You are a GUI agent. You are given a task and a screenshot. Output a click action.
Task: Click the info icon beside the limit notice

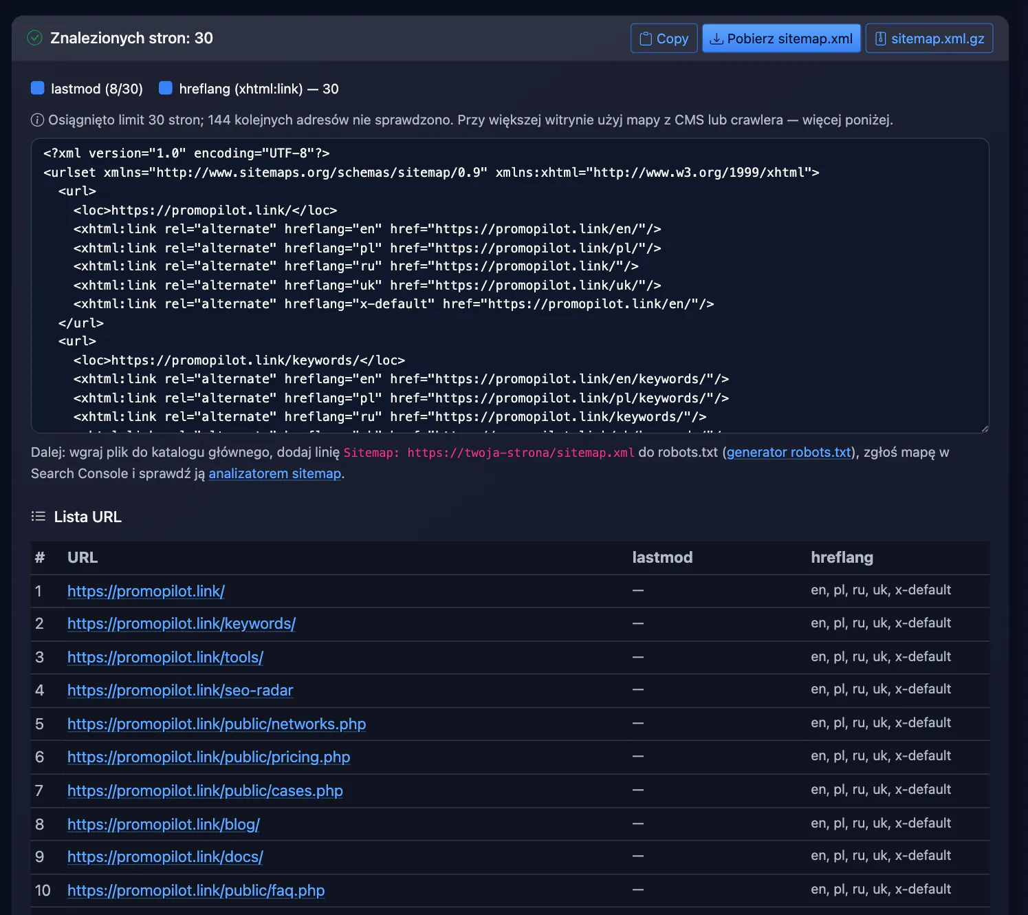pyautogui.click(x=37, y=120)
